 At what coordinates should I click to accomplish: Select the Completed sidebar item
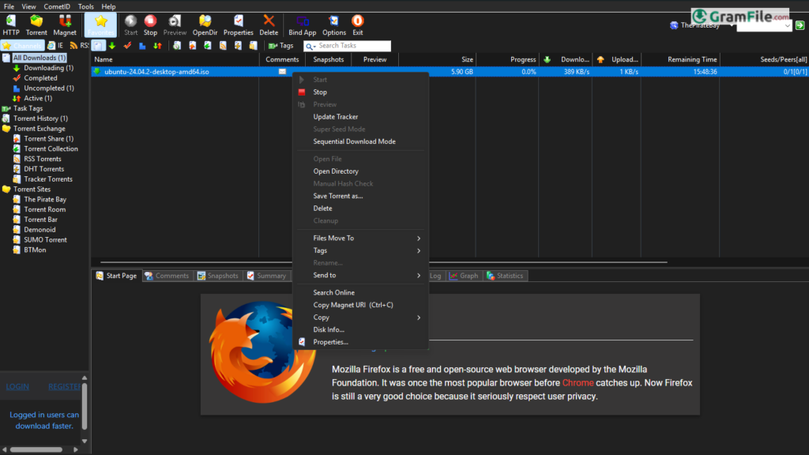40,78
